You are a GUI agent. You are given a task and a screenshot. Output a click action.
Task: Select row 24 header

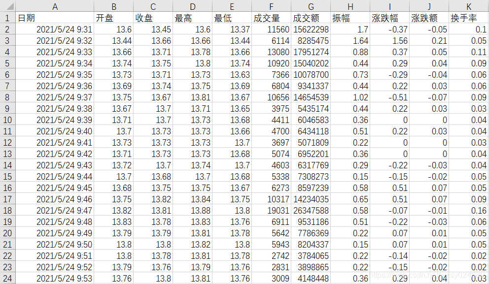tap(7, 279)
